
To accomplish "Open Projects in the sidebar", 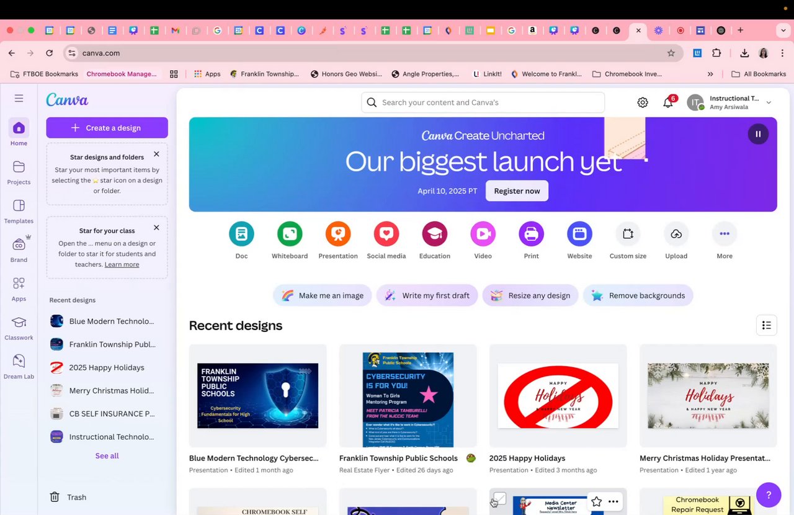I will [x=19, y=172].
